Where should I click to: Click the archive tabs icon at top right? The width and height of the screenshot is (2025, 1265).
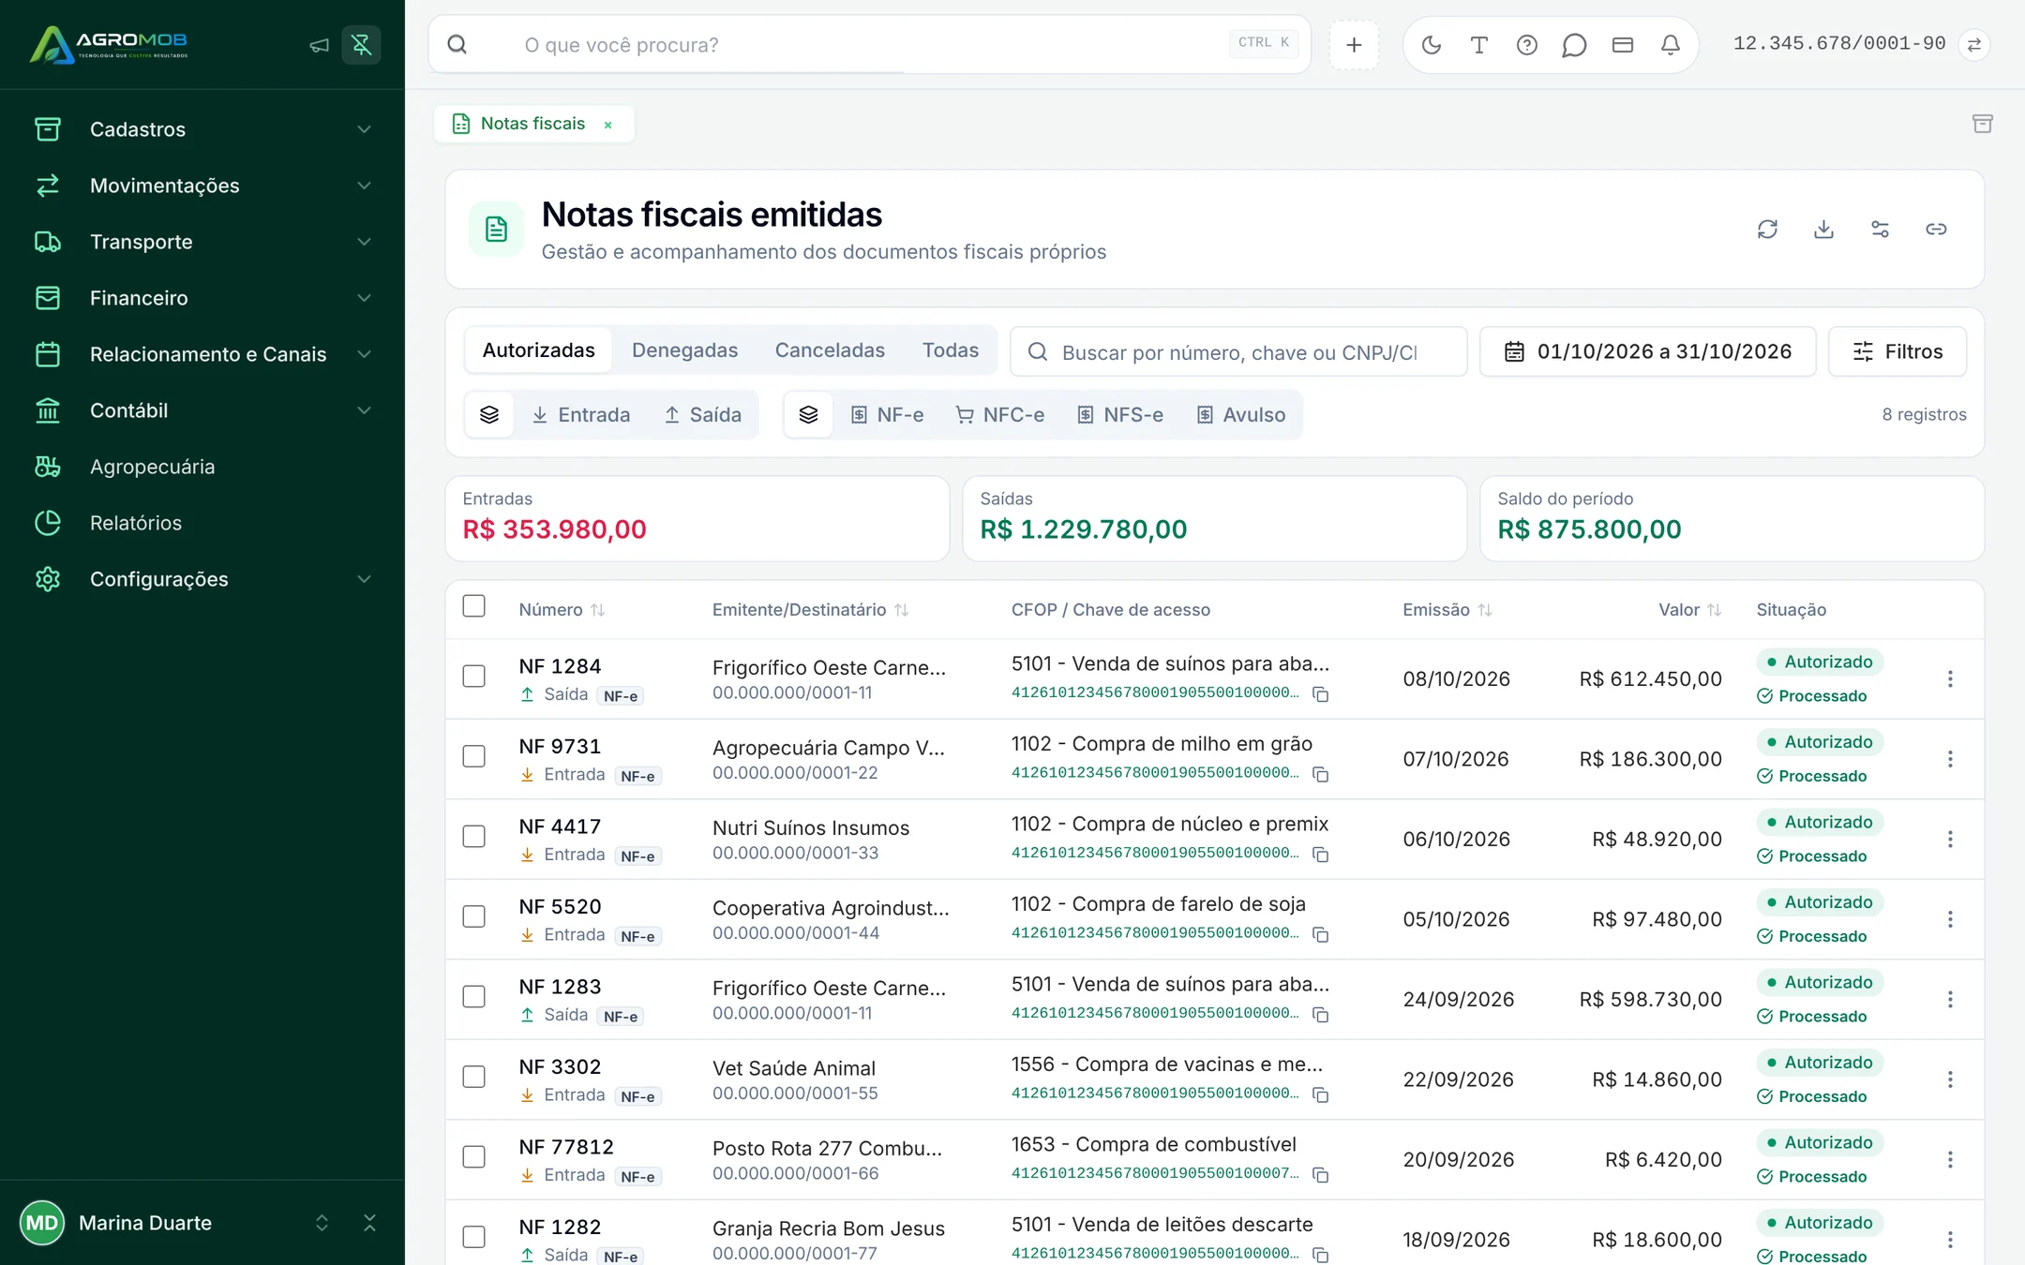[1982, 124]
